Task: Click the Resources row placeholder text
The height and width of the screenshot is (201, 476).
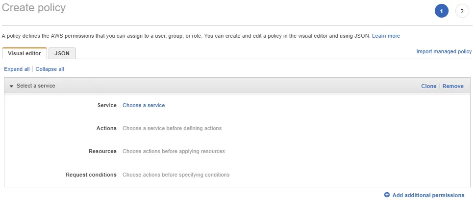Action: tap(174, 151)
